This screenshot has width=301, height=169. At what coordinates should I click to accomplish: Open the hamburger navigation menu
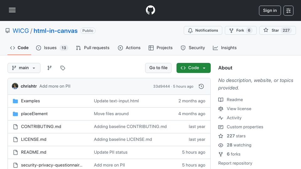12,10
